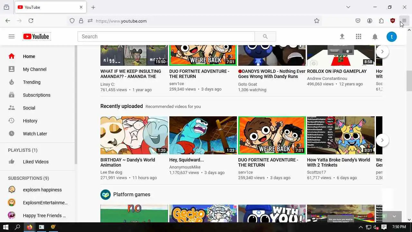
Task: Play ROBLOX ON iPAD GAMEPLAY thumbnail
Action: pyautogui.click(x=341, y=55)
